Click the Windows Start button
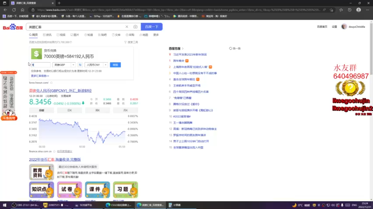The width and height of the screenshot is (373, 209). 5,205
